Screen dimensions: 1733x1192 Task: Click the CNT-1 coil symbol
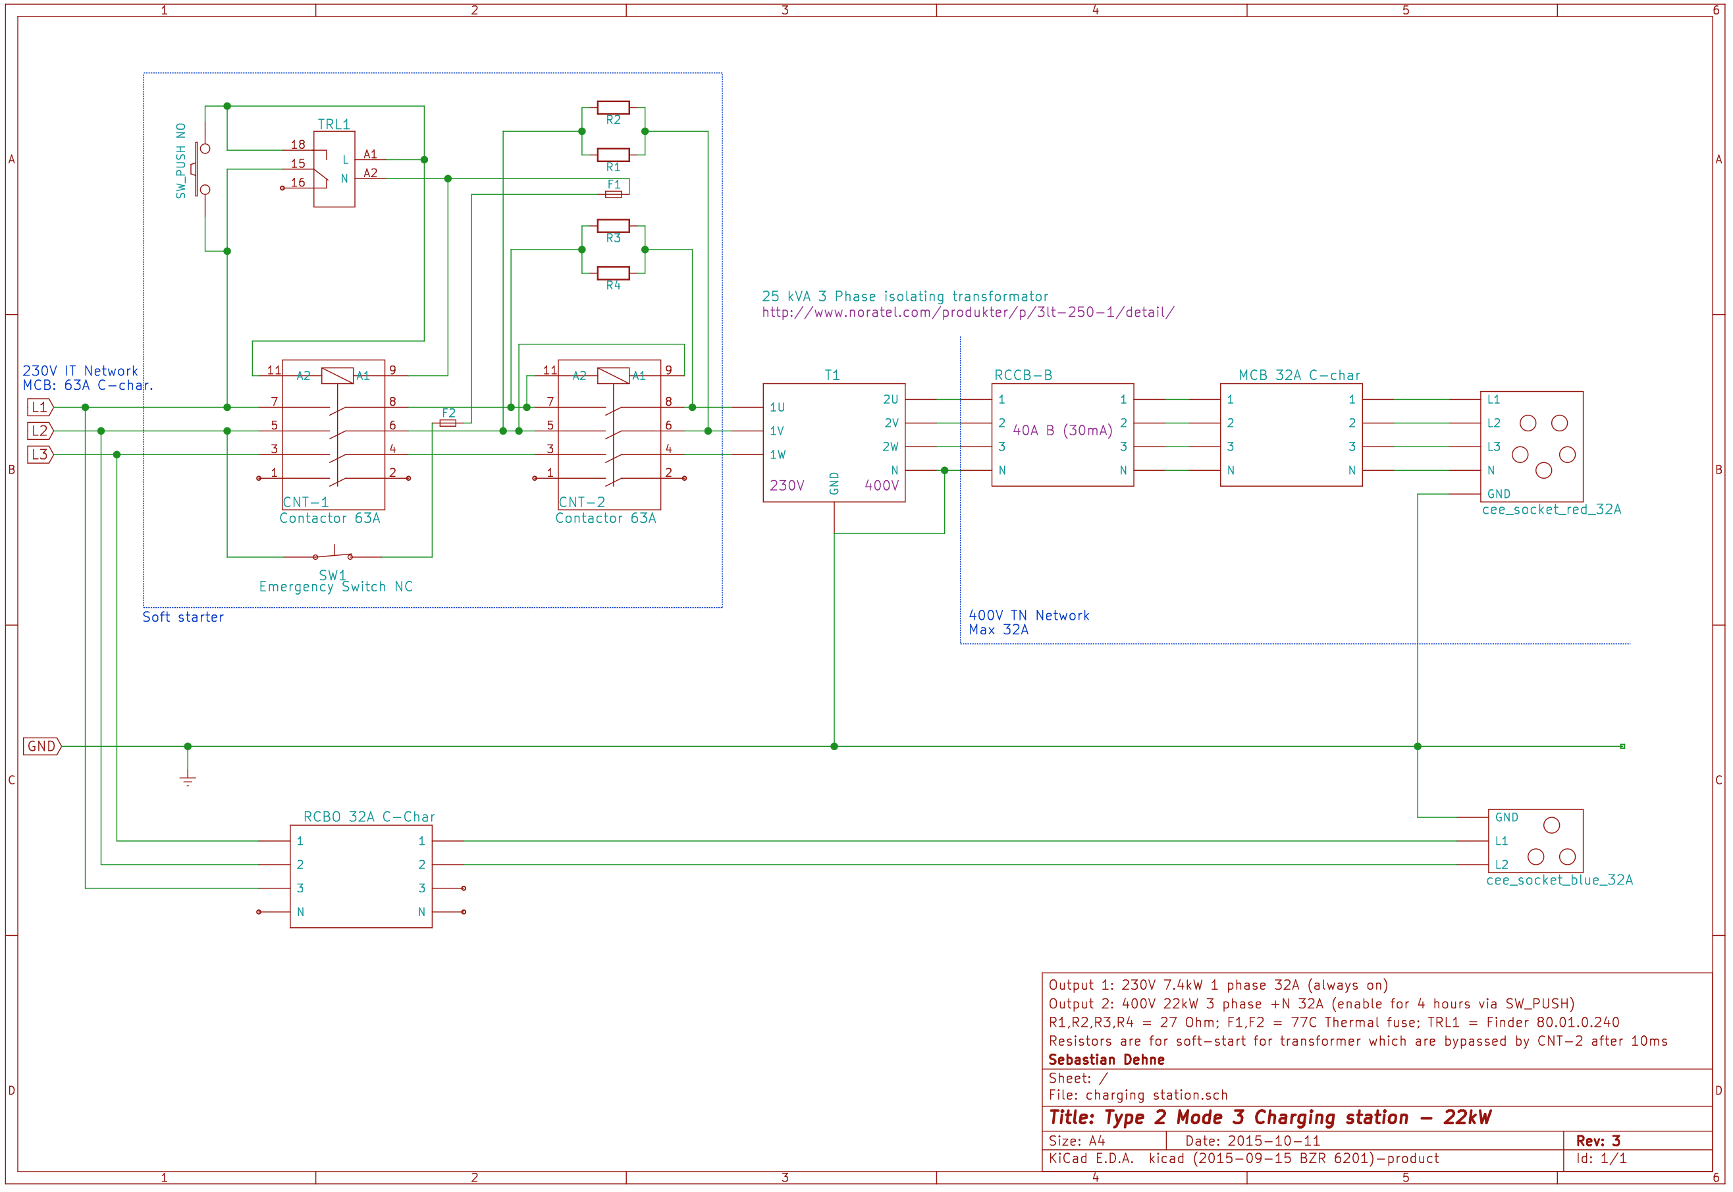(x=338, y=375)
